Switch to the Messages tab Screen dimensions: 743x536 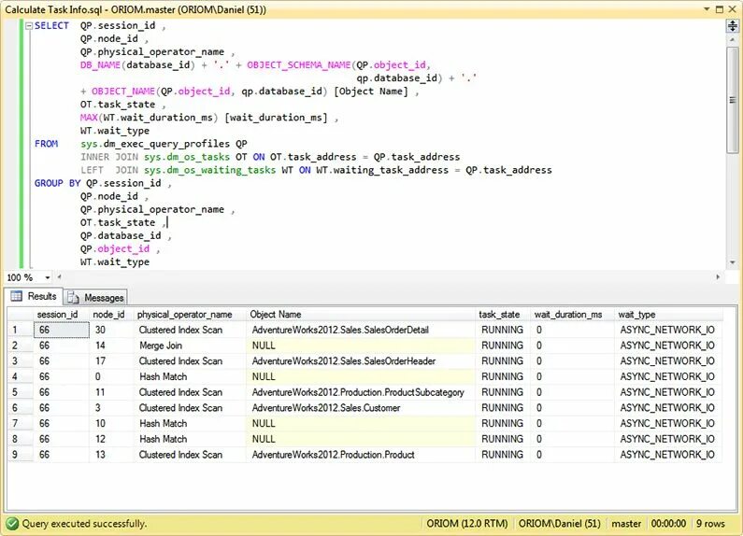pyautogui.click(x=95, y=297)
